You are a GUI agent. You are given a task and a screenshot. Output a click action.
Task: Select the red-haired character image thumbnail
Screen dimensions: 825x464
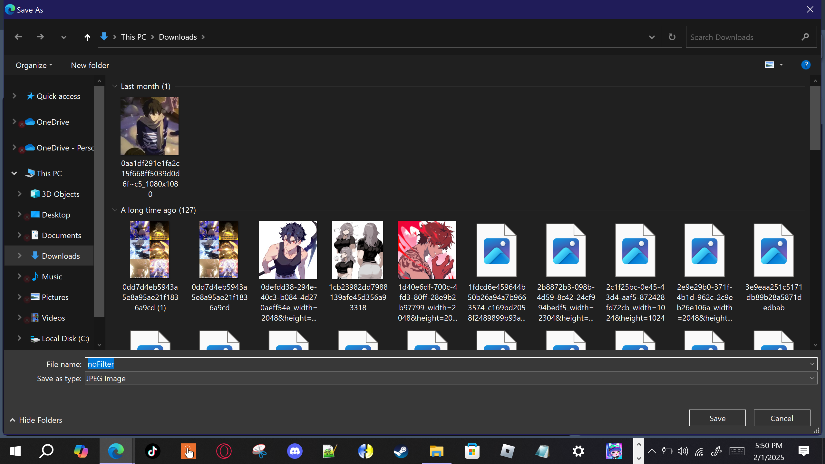(426, 250)
